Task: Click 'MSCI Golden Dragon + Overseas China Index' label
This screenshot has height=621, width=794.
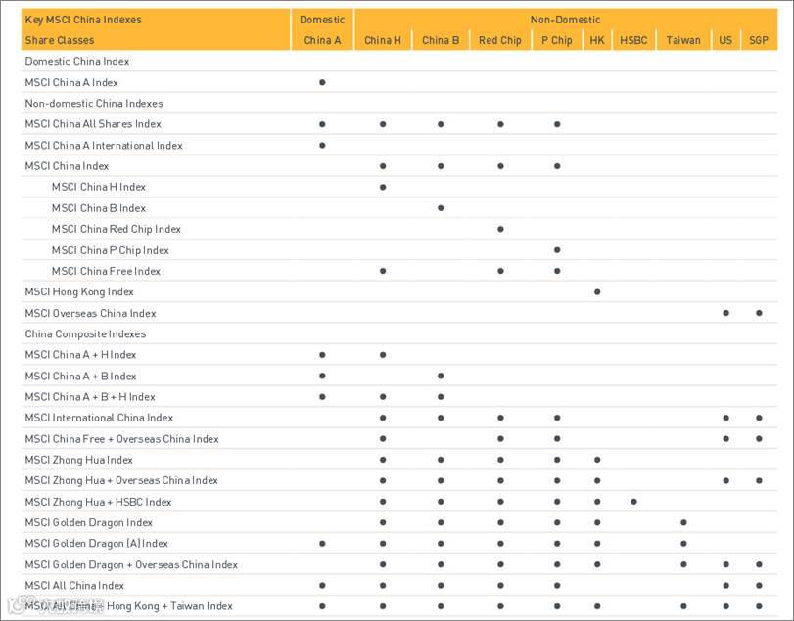Action: point(131,565)
